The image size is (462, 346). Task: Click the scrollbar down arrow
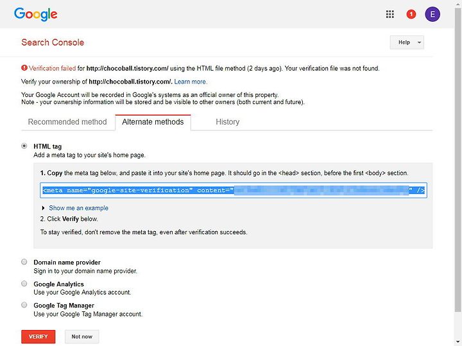[458, 342]
